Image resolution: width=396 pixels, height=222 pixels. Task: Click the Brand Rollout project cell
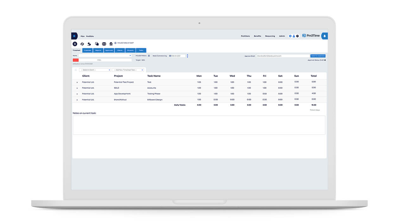point(120,100)
